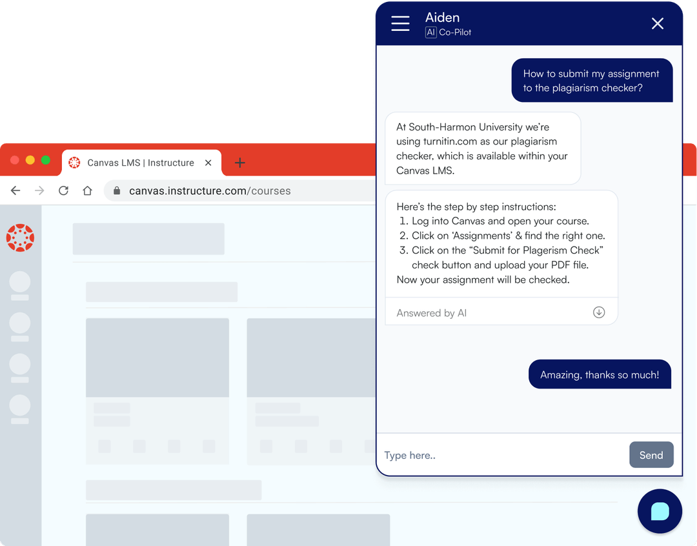Click the Canvas LMS logo in the sidebar
697x546 pixels.
(x=20, y=238)
